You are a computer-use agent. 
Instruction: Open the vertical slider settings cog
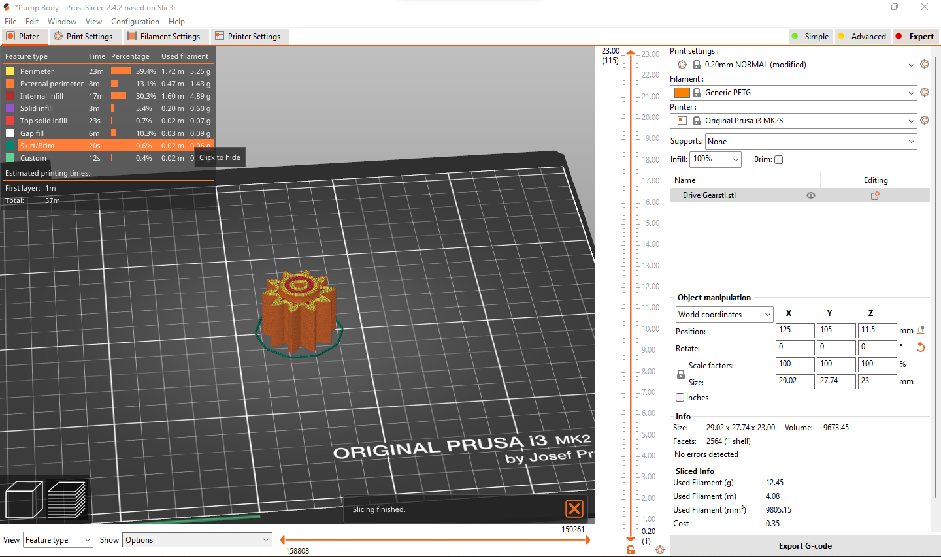[x=660, y=550]
